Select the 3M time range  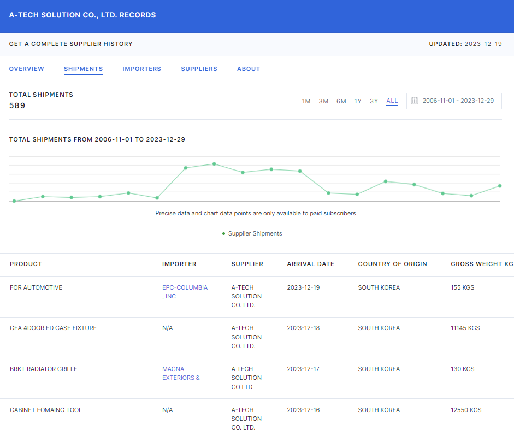coord(323,101)
